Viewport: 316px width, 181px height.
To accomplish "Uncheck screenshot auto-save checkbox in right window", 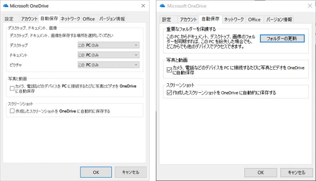I will [169, 93].
